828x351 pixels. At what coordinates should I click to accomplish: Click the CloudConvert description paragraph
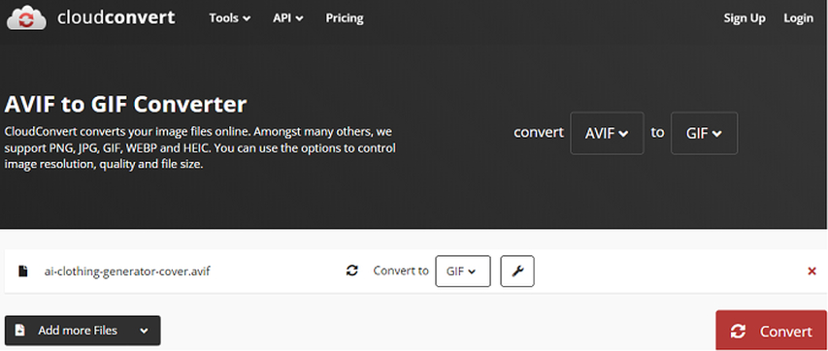tap(200, 147)
